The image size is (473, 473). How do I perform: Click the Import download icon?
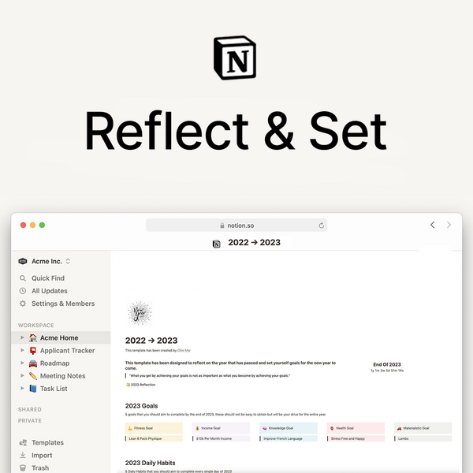[x=23, y=455]
